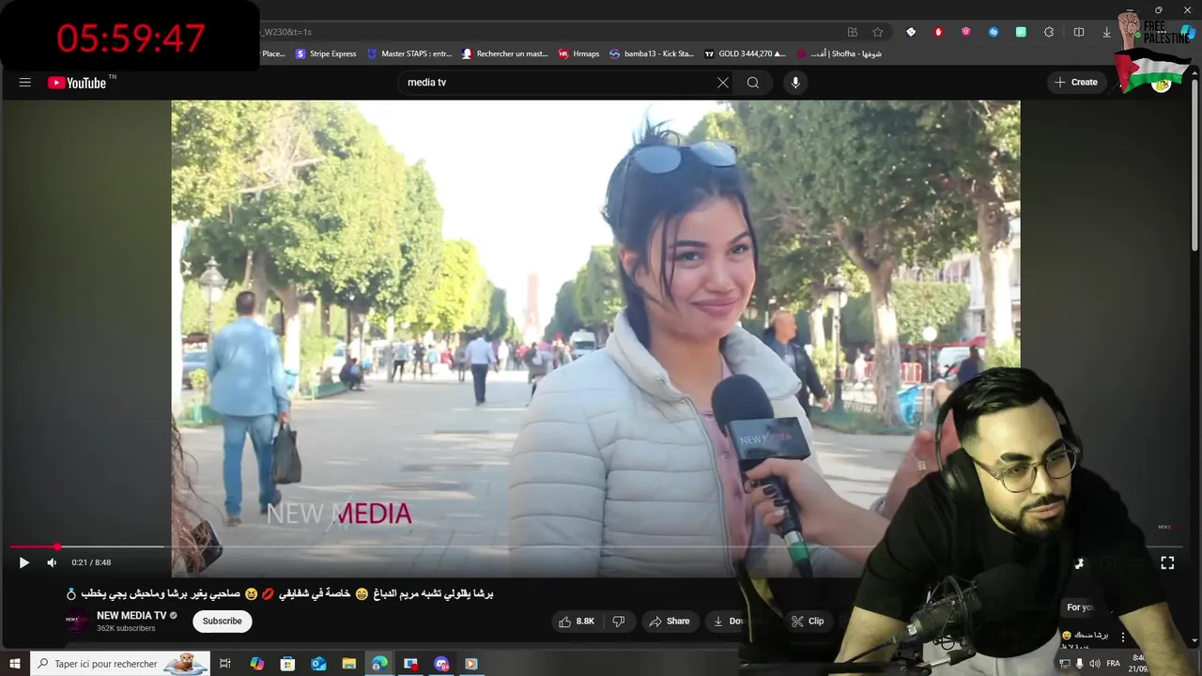Screen dimensions: 1202x676
Task: Play the video
Action: pos(23,562)
